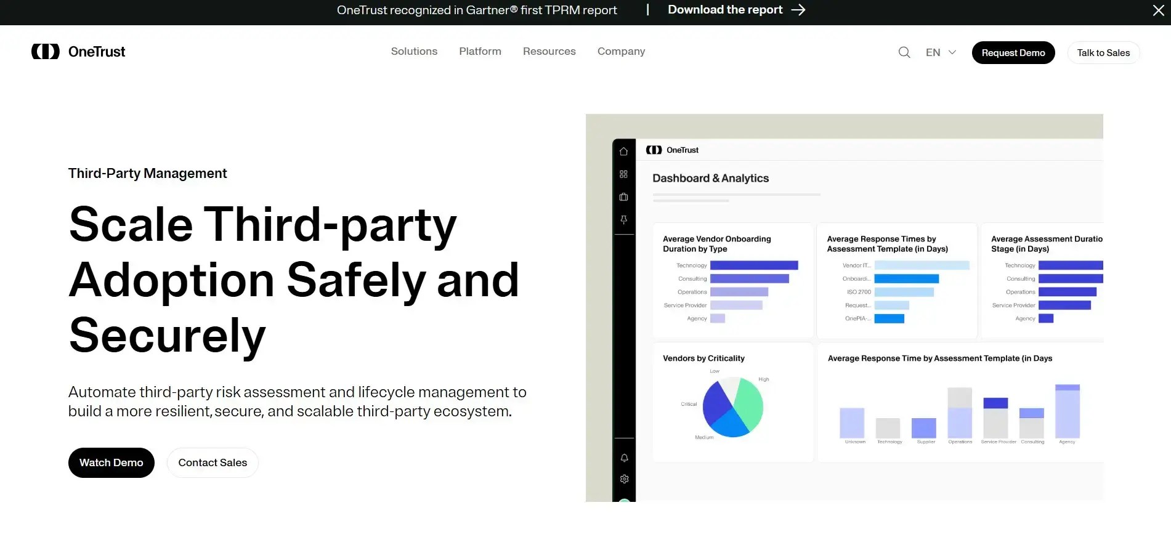Click the Average Vendor Onboarding Duration by Type title

pos(716,244)
